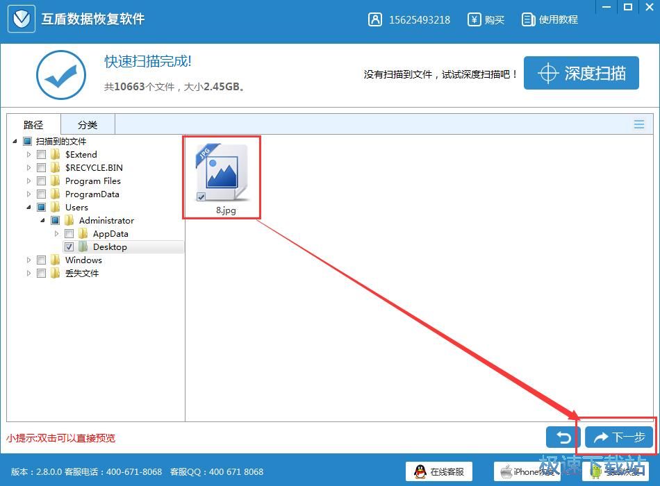Image resolution: width=660 pixels, height=486 pixels.
Task: Select the 8.jpg image thumbnail
Action: pos(222,172)
